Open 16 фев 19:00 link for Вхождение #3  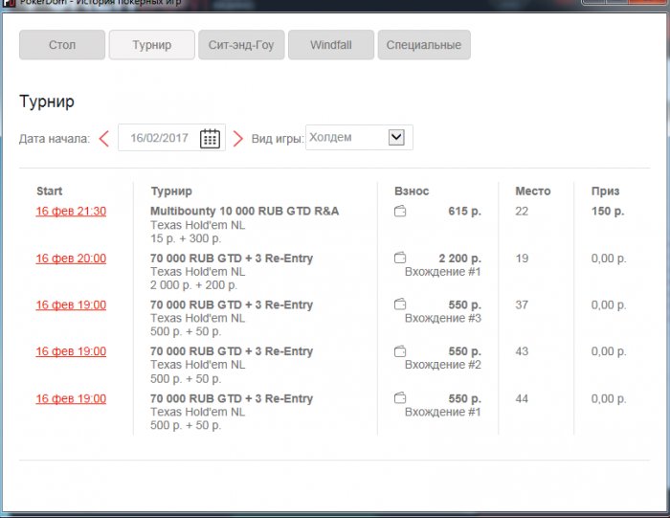(x=71, y=304)
